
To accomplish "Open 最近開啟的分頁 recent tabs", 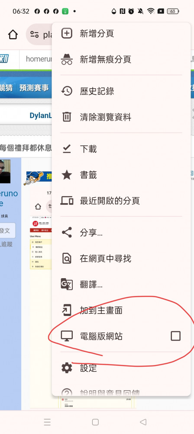I will [121, 201].
